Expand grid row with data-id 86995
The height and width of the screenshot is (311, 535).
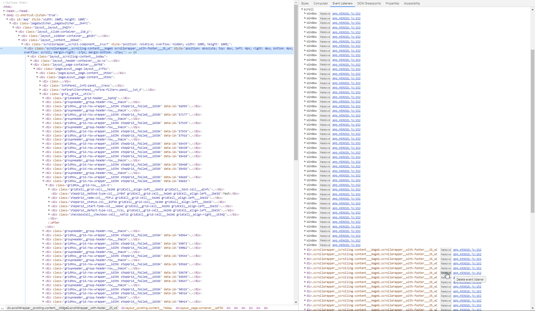[43, 106]
